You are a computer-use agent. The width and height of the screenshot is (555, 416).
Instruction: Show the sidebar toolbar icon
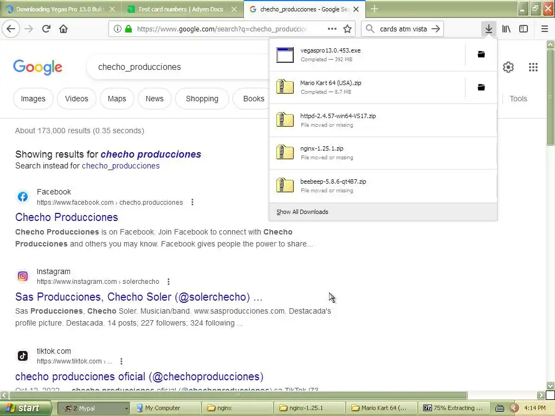coord(524,29)
